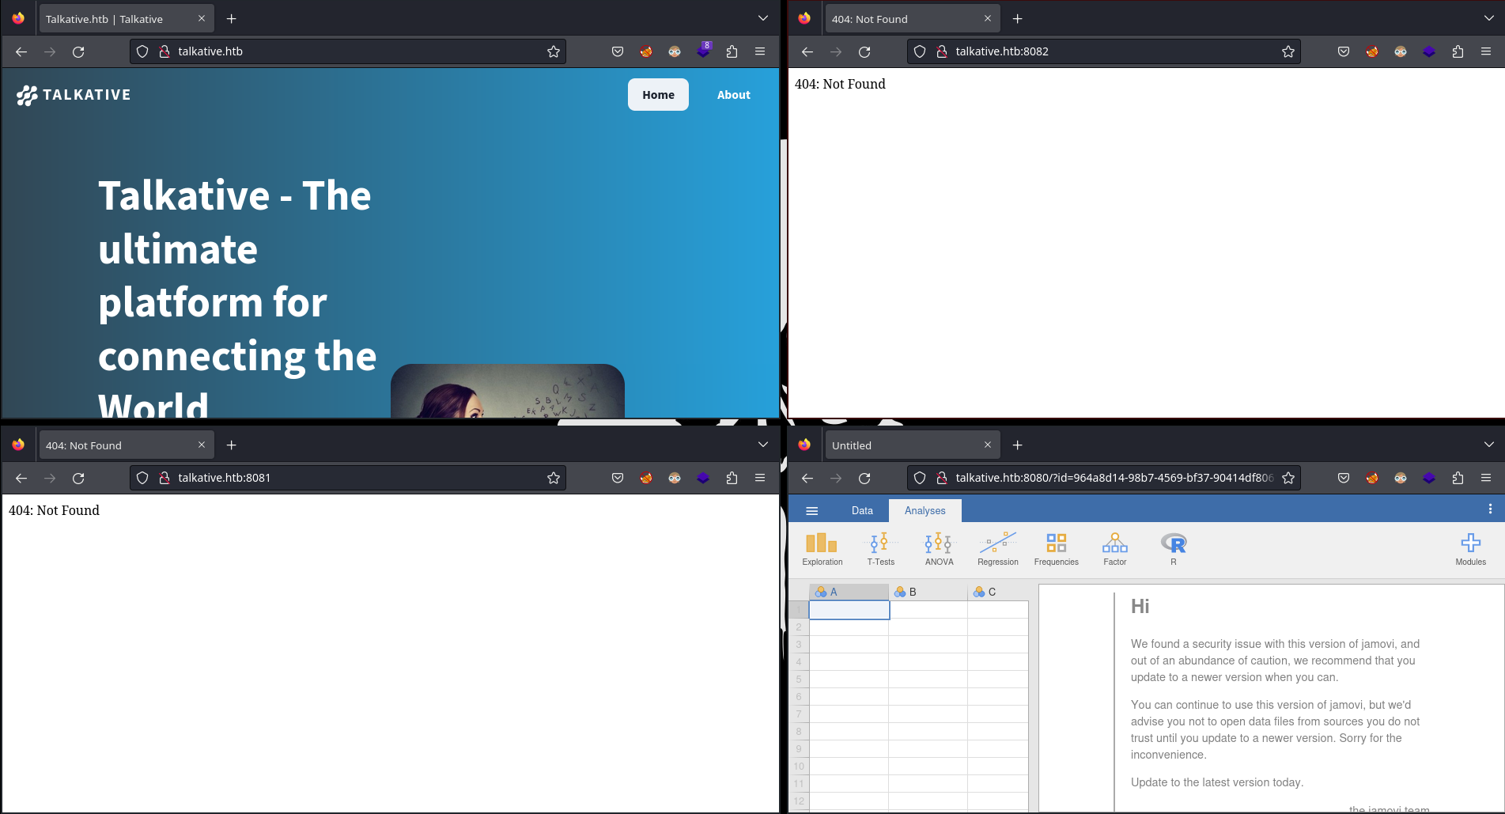Open the Factor analysis menu
The image size is (1505, 814).
1114,548
